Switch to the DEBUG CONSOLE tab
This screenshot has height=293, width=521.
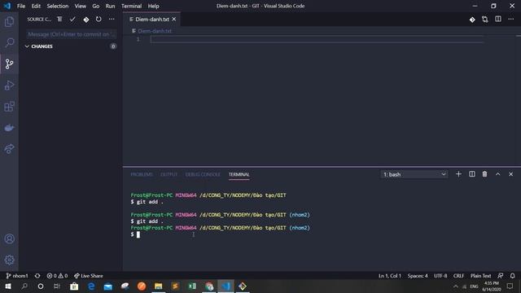coord(203,174)
